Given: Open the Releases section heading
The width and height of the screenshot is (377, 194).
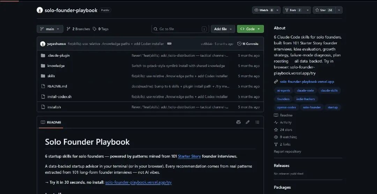Looking at the screenshot, I should (x=282, y=165).
